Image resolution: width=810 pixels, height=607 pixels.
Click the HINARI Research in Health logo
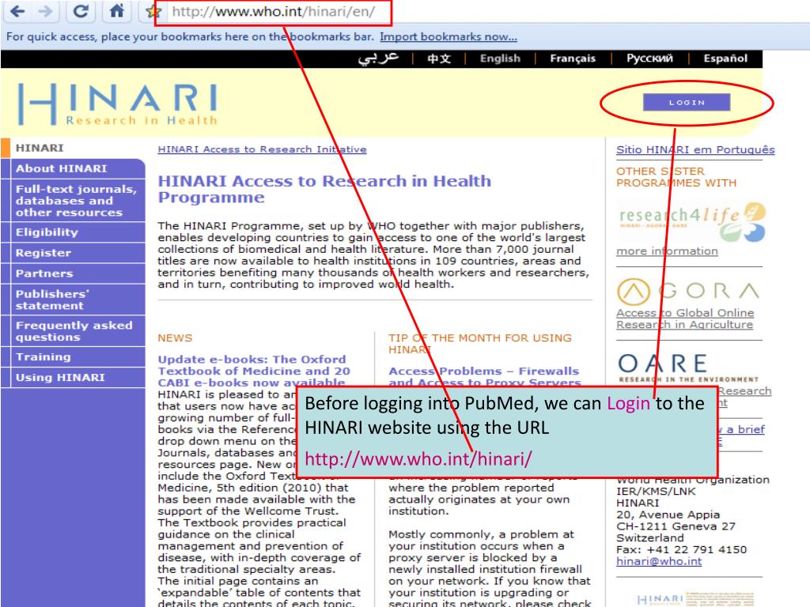pyautogui.click(x=118, y=105)
